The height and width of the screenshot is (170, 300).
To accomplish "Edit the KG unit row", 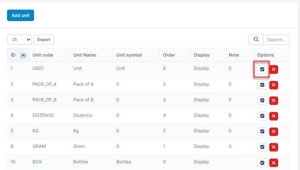I will (x=262, y=132).
